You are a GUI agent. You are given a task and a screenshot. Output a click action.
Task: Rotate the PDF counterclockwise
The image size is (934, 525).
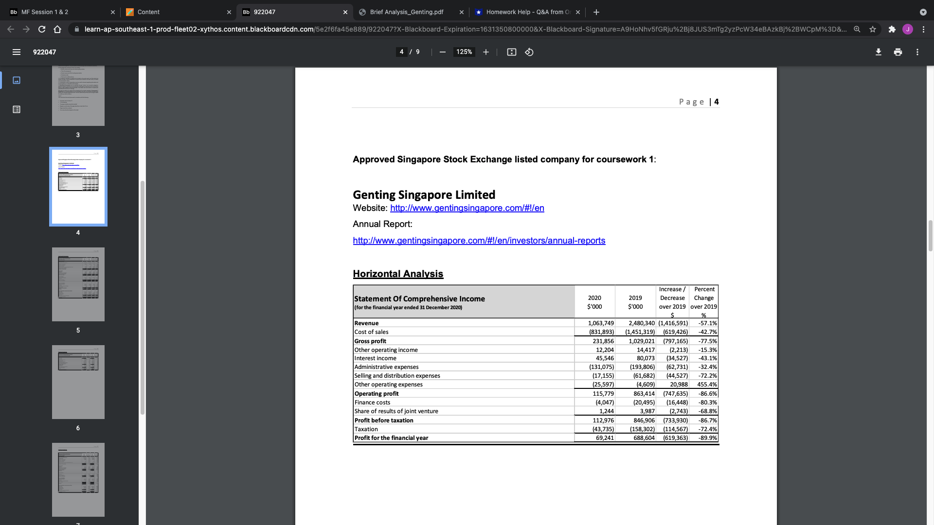(529, 52)
